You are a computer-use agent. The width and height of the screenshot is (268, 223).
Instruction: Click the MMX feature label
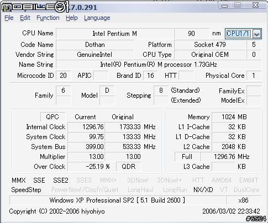[19, 180]
